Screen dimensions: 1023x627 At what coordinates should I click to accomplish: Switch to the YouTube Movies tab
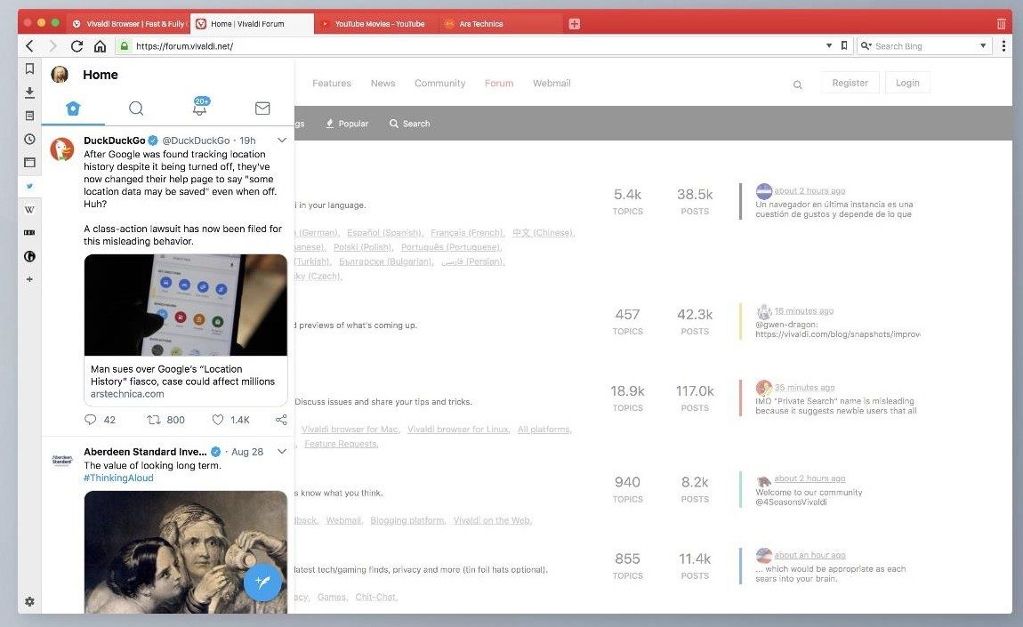(375, 24)
